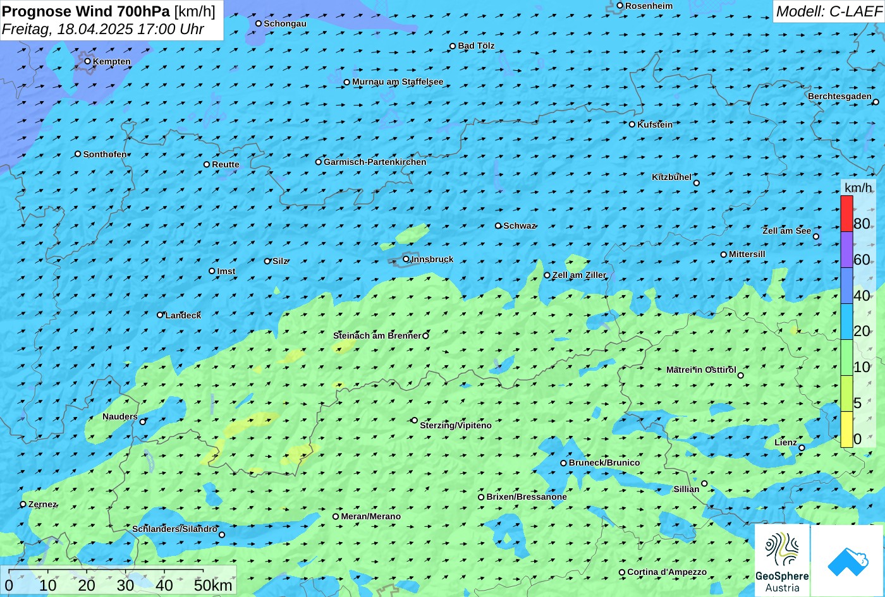This screenshot has width=885, height=597.
Task: Click the Mittersill location marker
Action: (724, 255)
